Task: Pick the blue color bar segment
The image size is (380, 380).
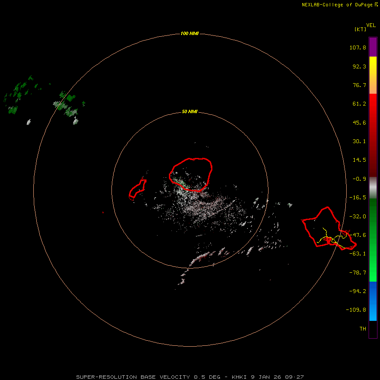Action: click(x=373, y=301)
